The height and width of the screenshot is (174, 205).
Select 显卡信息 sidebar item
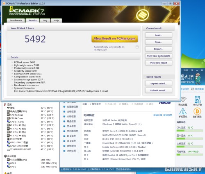click(70, 127)
